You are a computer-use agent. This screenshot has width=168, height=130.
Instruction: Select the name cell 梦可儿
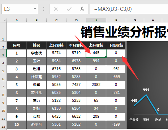(x=36, y=93)
